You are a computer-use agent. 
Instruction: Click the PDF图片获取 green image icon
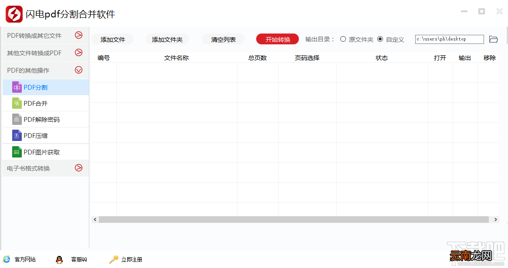(17, 152)
